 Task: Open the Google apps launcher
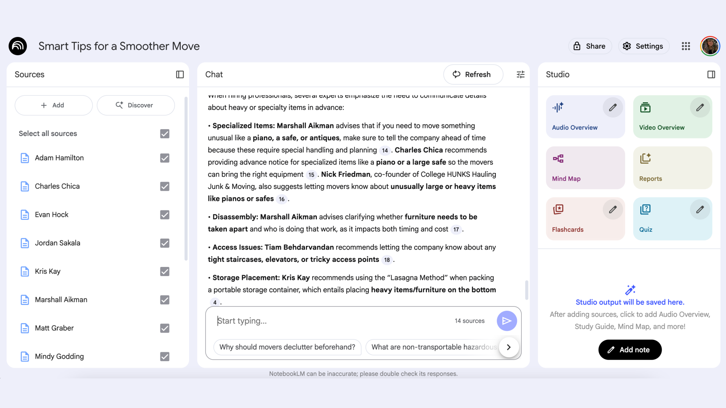[686, 46]
